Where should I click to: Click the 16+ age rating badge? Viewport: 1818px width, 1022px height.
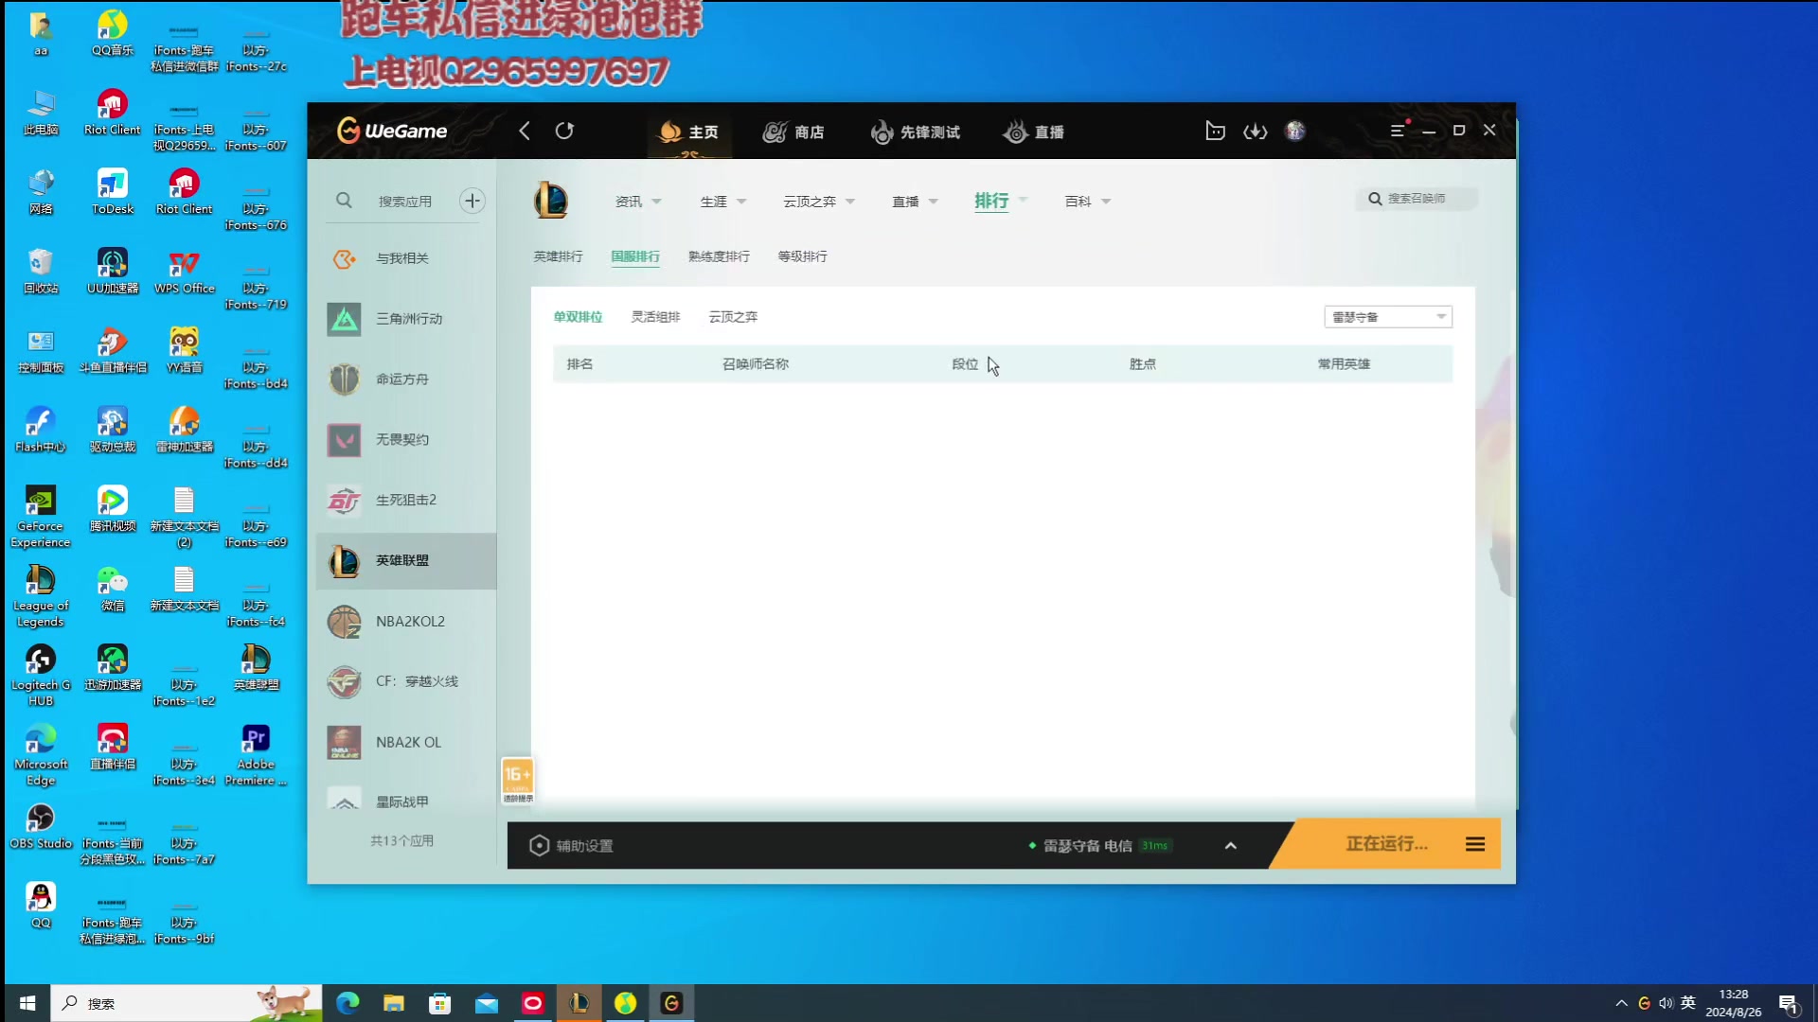pyautogui.click(x=517, y=782)
